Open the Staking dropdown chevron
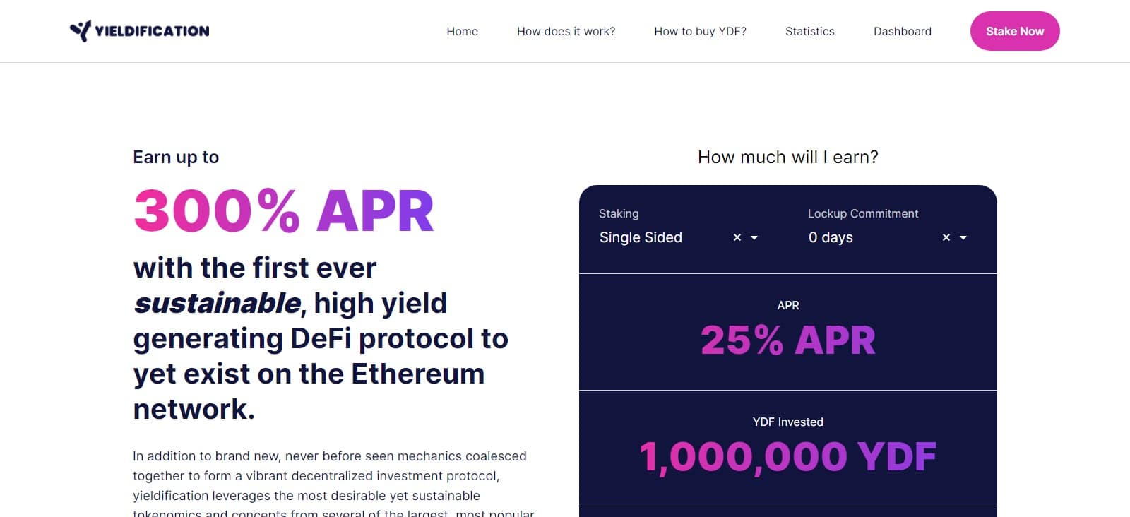This screenshot has height=517, width=1130. [x=754, y=238]
